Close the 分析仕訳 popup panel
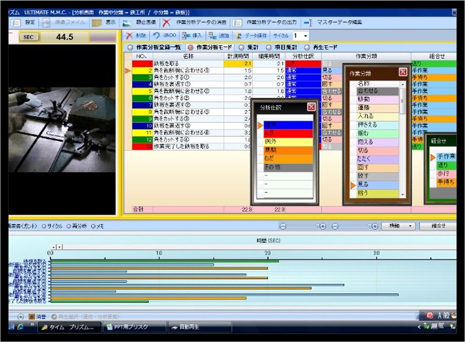 pyautogui.click(x=311, y=107)
